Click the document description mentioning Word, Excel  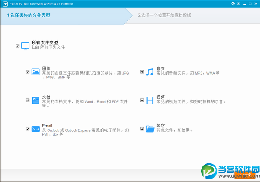[x=85, y=104]
